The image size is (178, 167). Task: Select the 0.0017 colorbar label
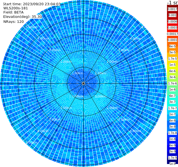(x=172, y=9)
